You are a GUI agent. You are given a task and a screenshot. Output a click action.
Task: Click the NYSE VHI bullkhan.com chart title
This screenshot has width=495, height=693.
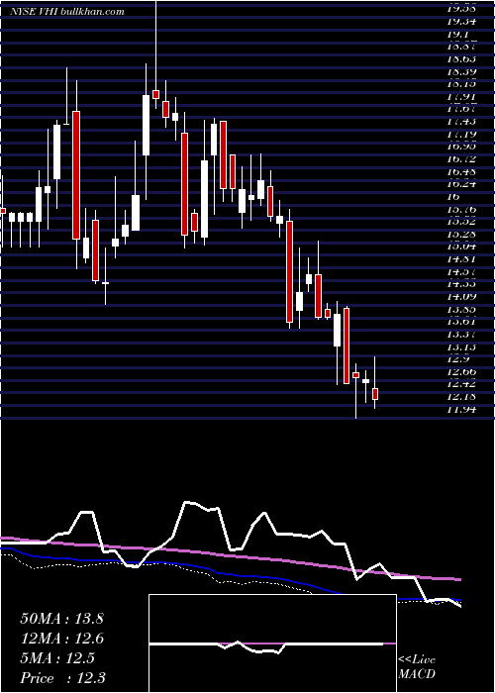[66, 11]
